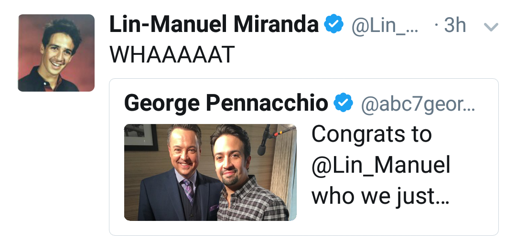Expand the tweet options chevron
The image size is (516, 240).
tap(491, 28)
